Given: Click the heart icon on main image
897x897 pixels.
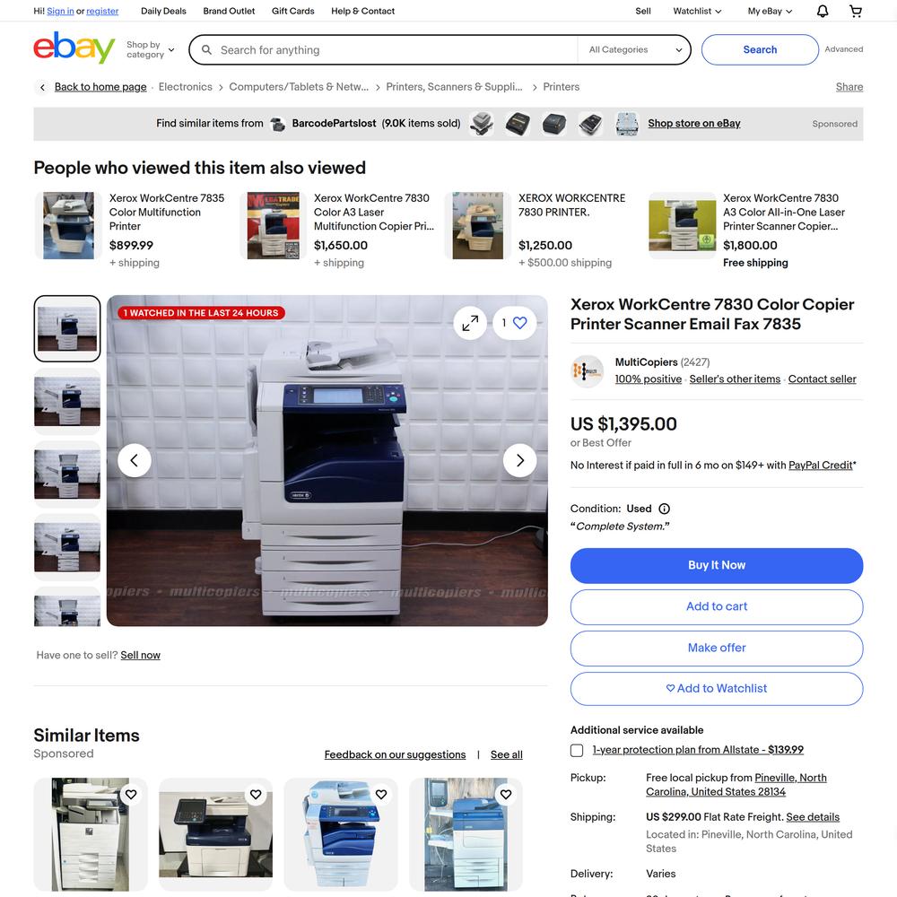Looking at the screenshot, I should tap(519, 323).
